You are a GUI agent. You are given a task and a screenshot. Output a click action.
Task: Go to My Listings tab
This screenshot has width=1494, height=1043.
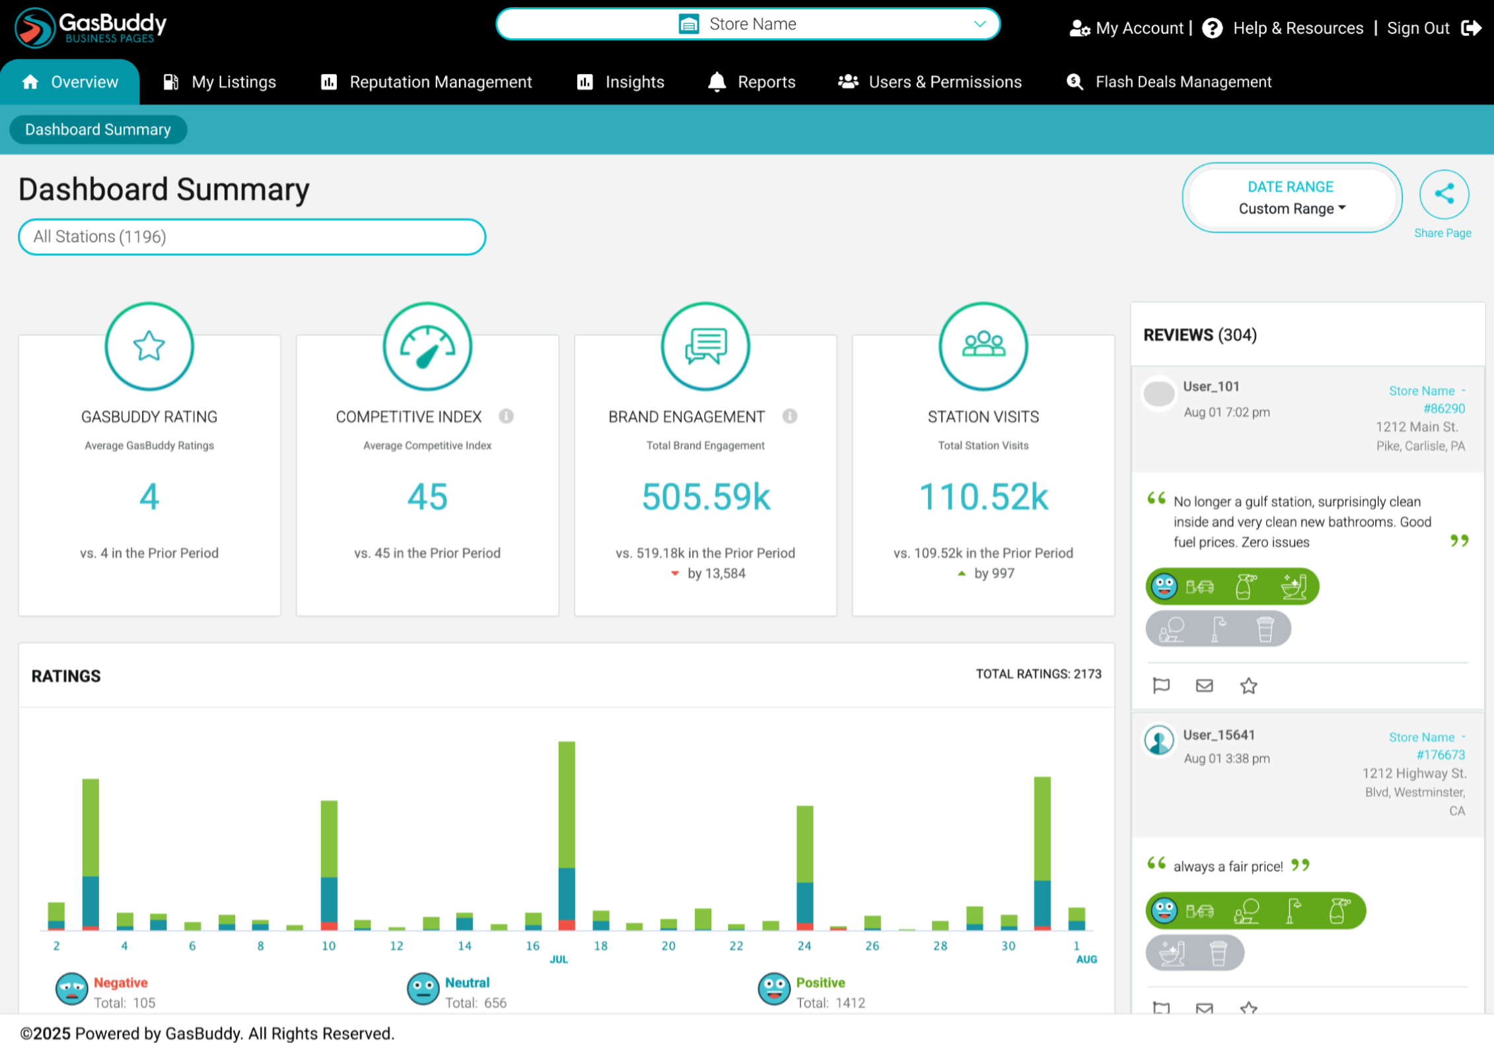220,82
